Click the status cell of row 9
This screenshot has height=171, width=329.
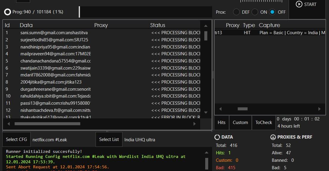pos(176,89)
